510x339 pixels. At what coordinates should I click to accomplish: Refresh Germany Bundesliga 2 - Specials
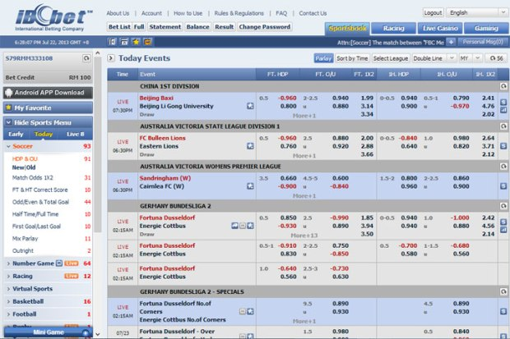coord(503,291)
